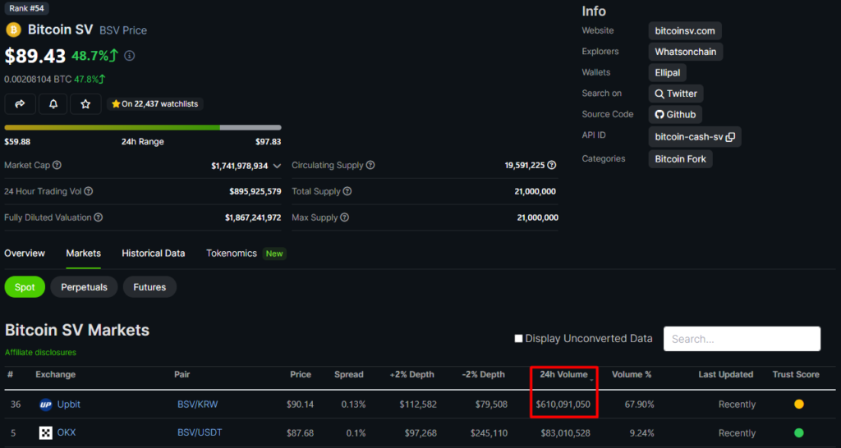Open price change info icon beside 48.7%
This screenshot has height=448, width=841.
[x=130, y=56]
